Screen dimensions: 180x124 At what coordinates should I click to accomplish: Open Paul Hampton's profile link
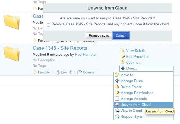(86, 55)
